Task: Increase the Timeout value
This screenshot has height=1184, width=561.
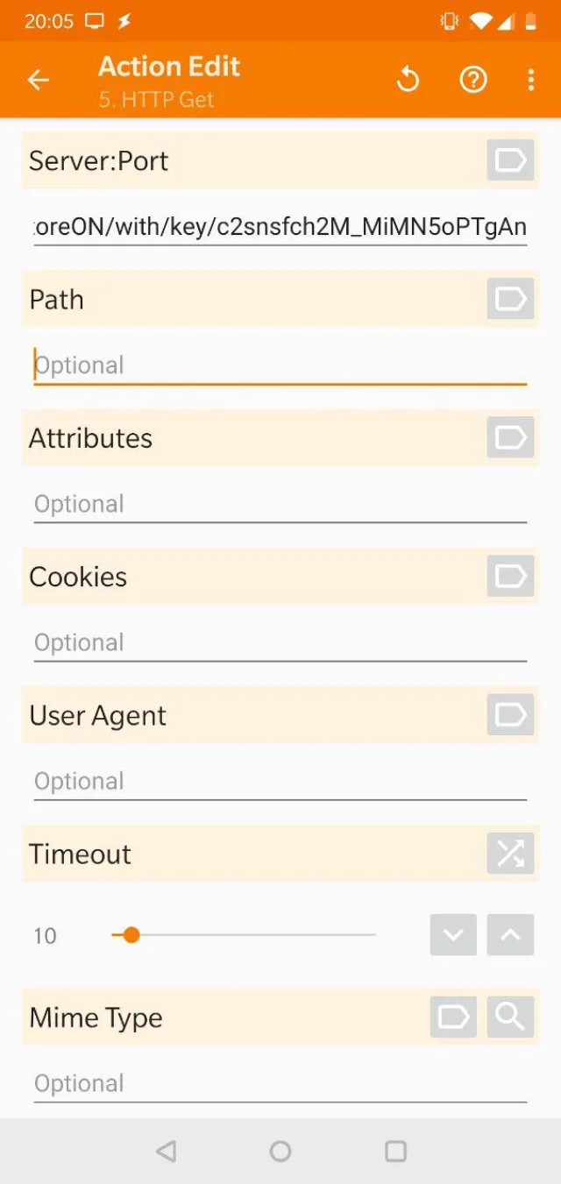Action: point(509,935)
